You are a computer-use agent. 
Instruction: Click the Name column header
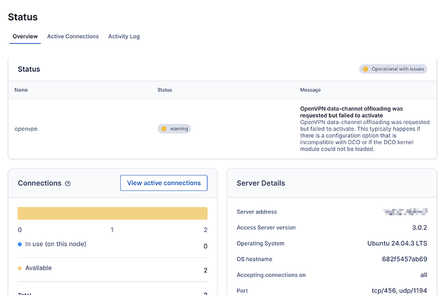(21, 90)
